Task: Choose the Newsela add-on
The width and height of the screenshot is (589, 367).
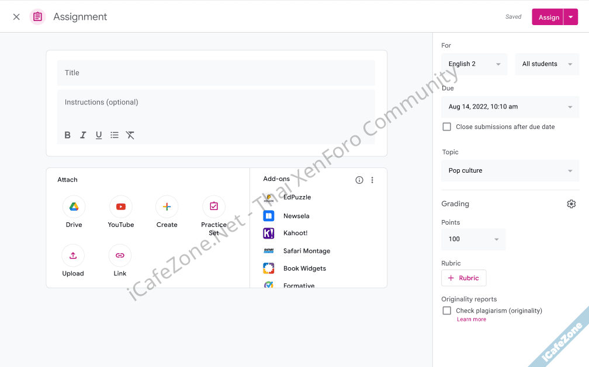Action: [x=296, y=216]
